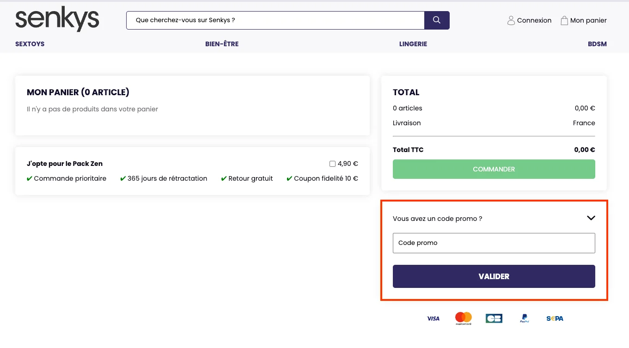The height and width of the screenshot is (348, 629).
Task: Click the SEPA payment icon
Action: tap(554, 318)
